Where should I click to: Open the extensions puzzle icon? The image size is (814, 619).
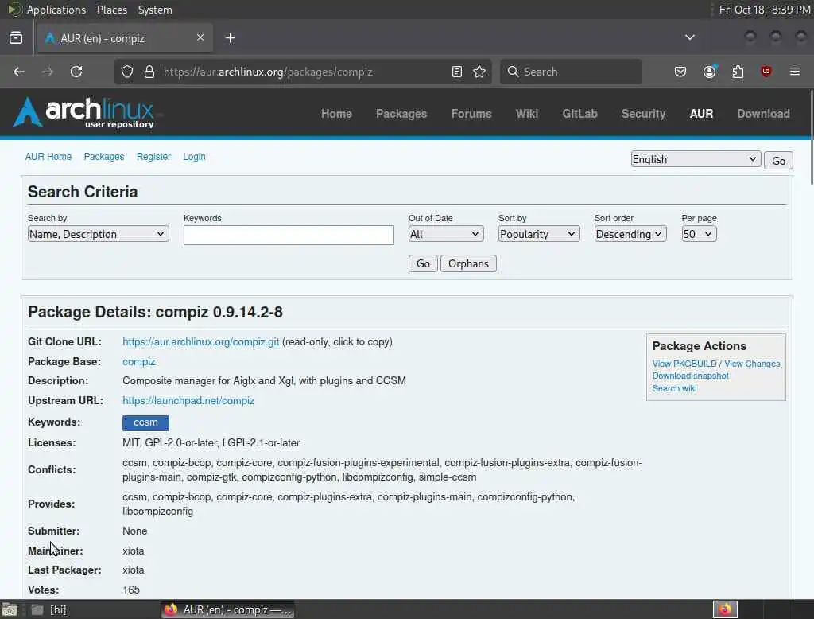point(738,72)
